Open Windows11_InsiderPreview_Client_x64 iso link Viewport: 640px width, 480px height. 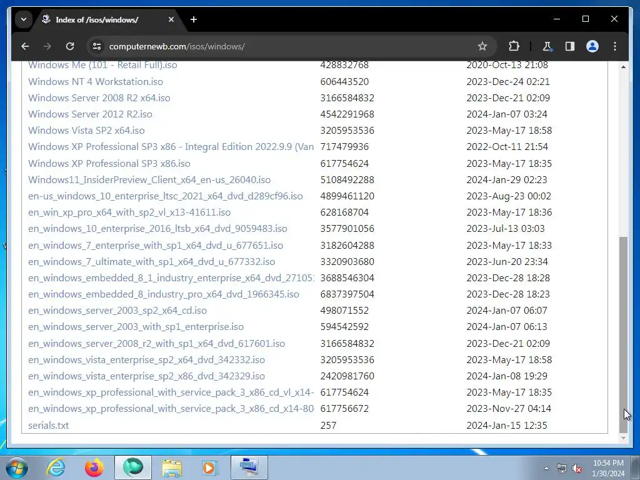click(149, 180)
